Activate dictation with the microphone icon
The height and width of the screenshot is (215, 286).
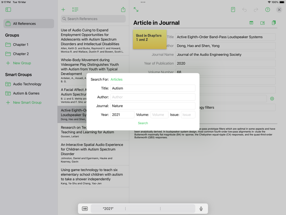201,209
